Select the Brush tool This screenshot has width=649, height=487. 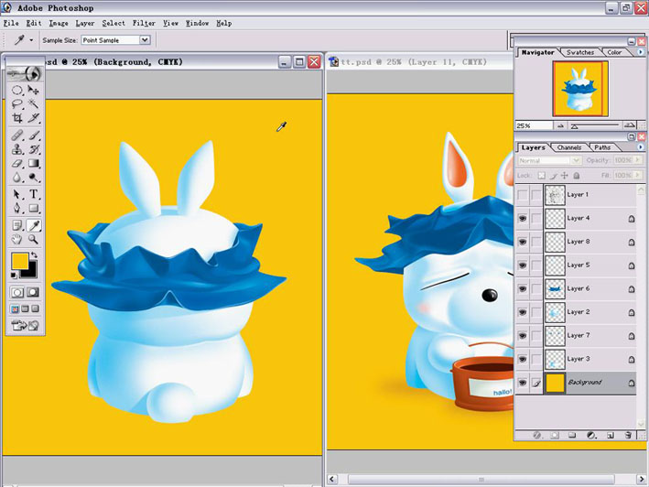tap(33, 135)
